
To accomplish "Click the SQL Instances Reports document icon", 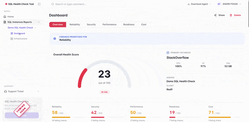I will (5, 22).
